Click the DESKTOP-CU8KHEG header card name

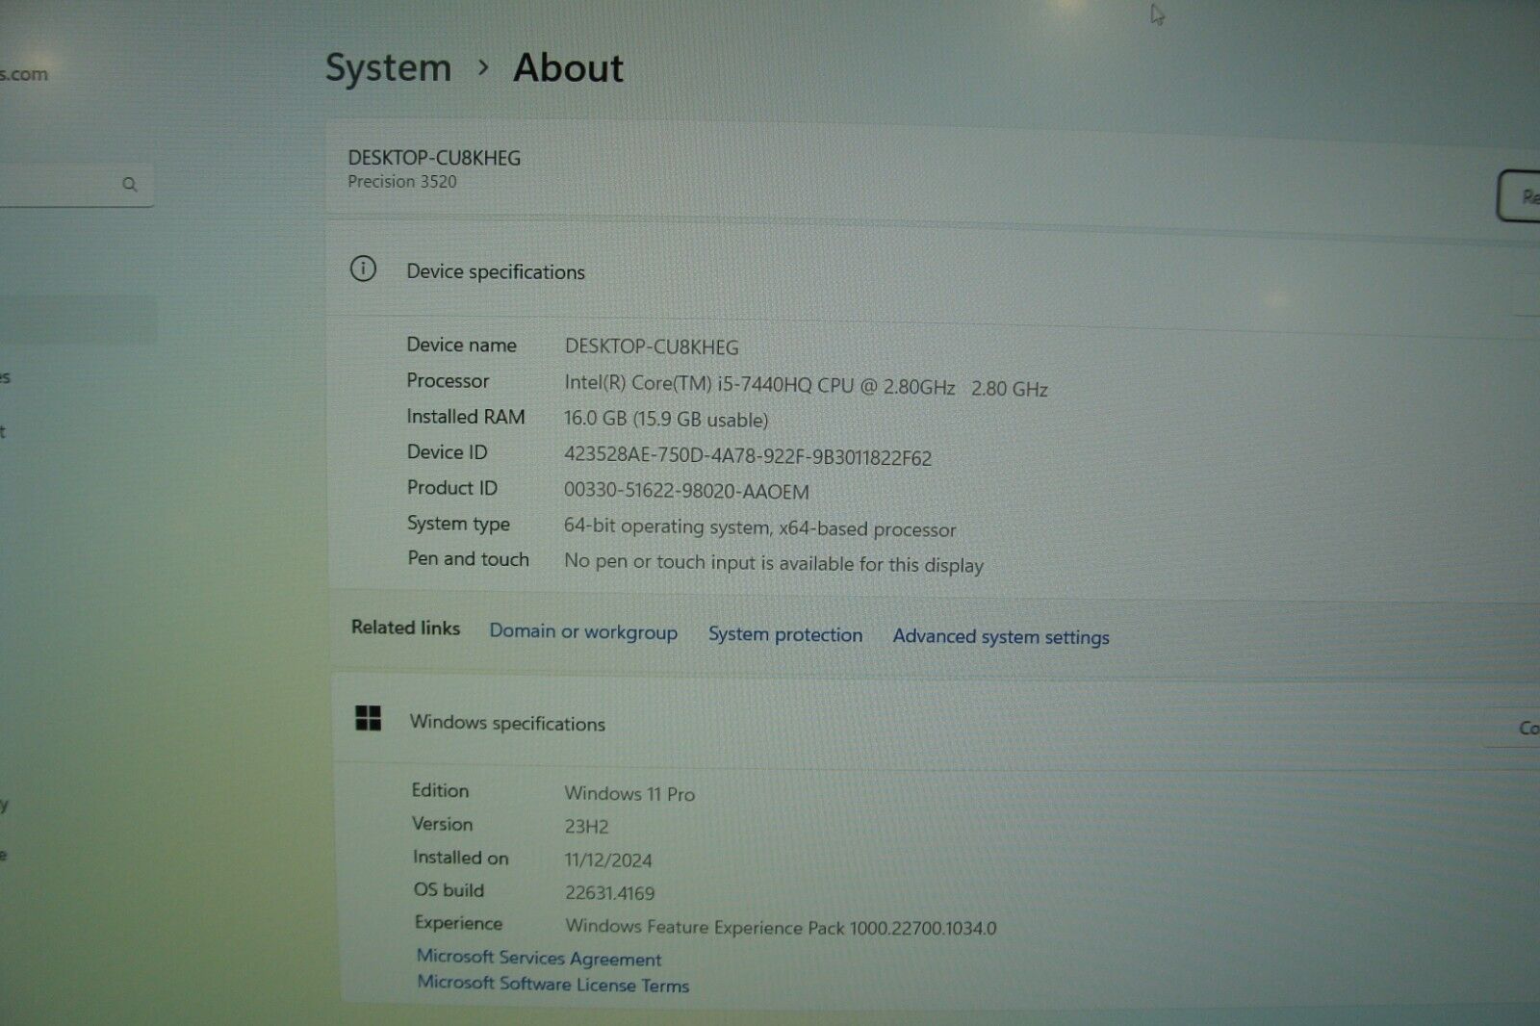pyautogui.click(x=434, y=158)
